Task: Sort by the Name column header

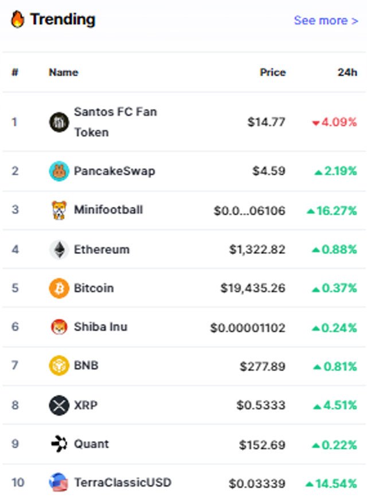Action: click(64, 72)
